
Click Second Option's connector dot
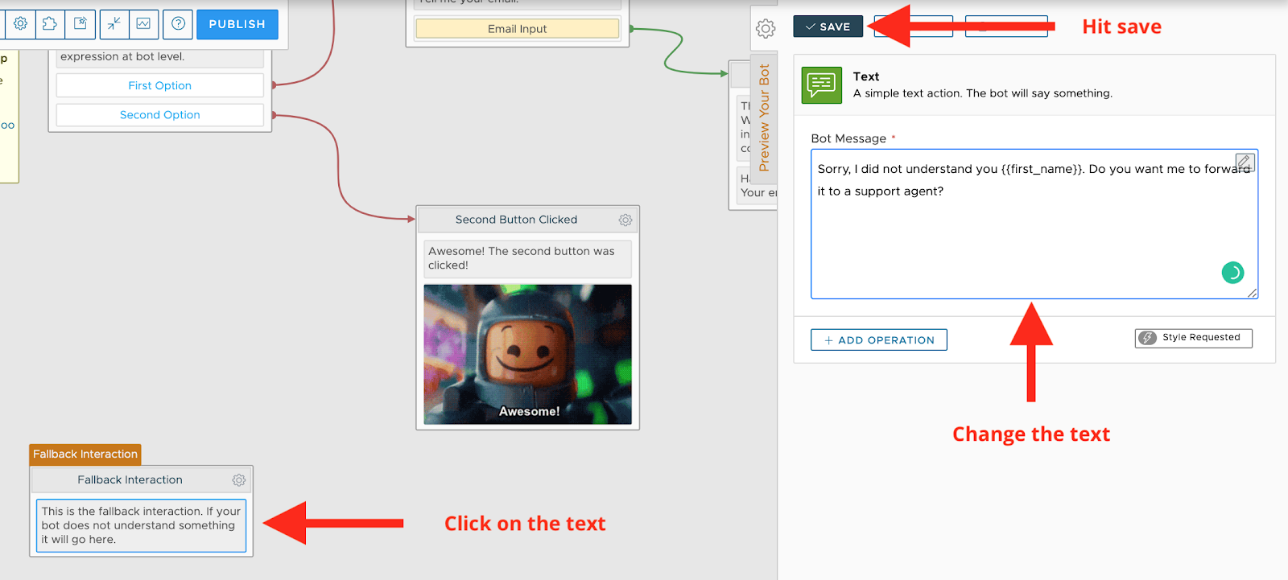(x=274, y=115)
